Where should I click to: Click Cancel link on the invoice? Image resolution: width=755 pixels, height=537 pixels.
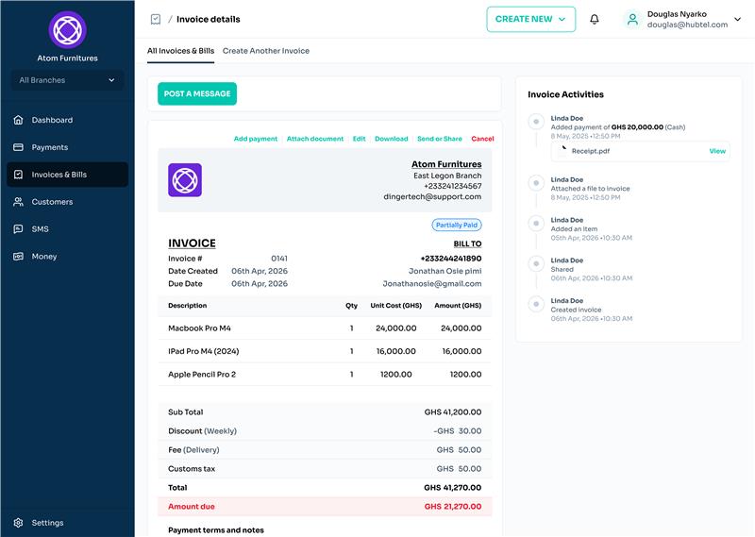482,139
